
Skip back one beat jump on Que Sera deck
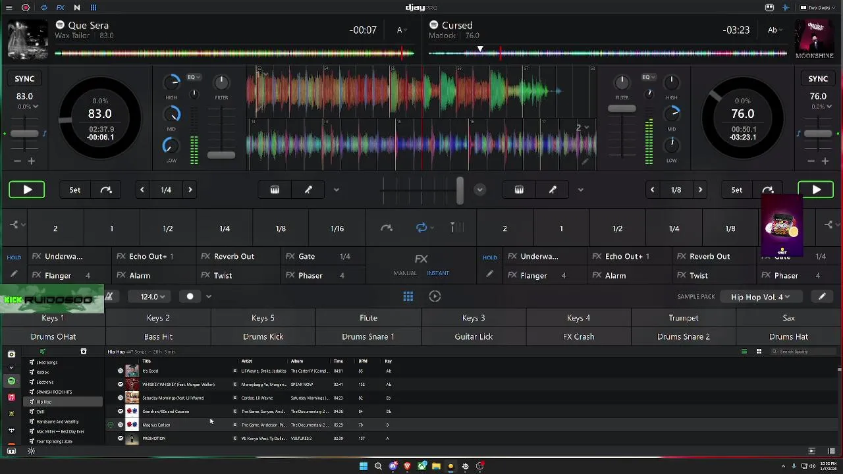pos(142,190)
